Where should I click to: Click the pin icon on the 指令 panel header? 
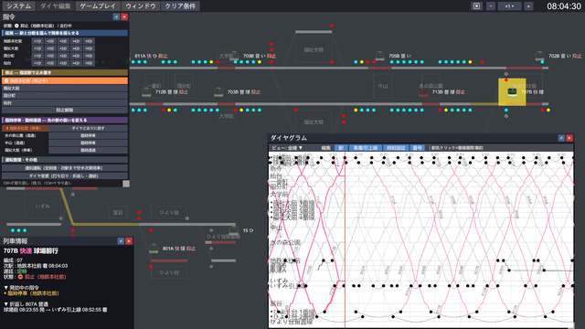coord(116,16)
